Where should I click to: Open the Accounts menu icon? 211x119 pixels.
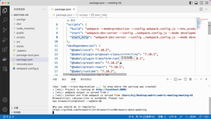pyautogui.click(x=5, y=100)
